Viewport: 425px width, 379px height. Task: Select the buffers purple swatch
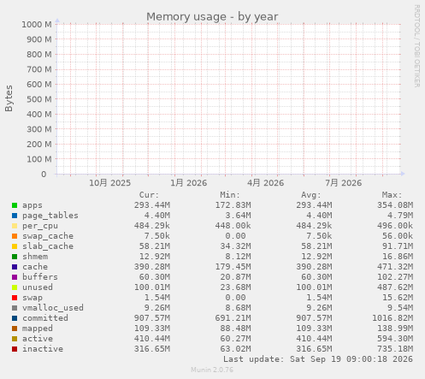15,277
